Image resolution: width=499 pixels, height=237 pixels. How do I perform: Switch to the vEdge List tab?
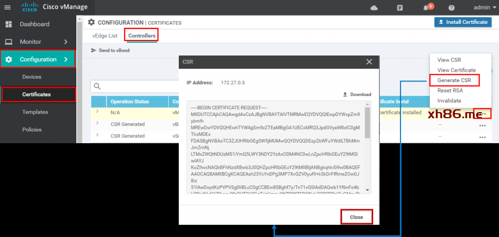(105, 36)
